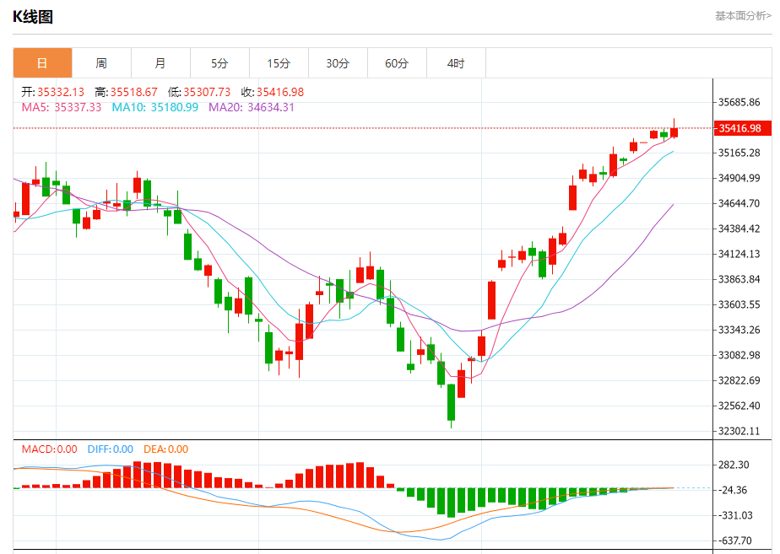Image resolution: width=780 pixels, height=554 pixels.
Task: Switch to the 周 weekly tab
Action: point(101,63)
